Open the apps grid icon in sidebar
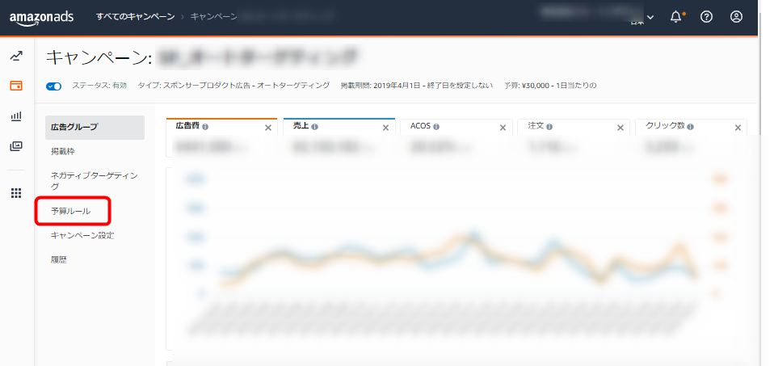774x366 pixels. (x=16, y=193)
